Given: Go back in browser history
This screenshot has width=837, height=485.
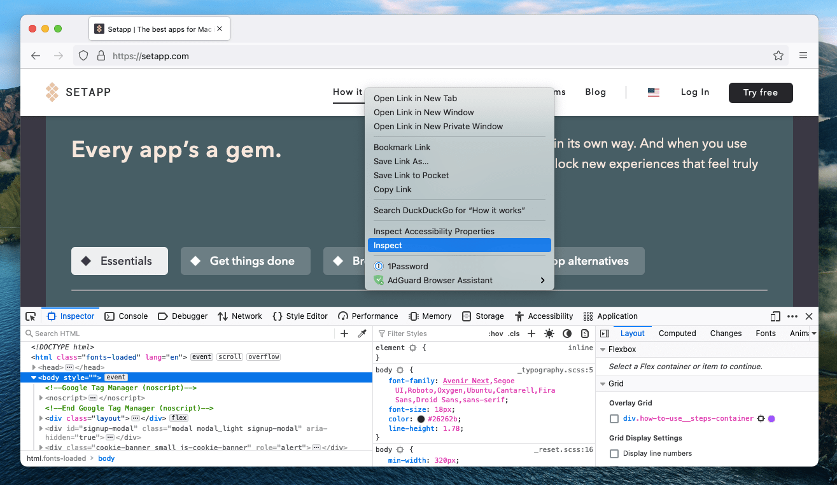Looking at the screenshot, I should coord(36,56).
